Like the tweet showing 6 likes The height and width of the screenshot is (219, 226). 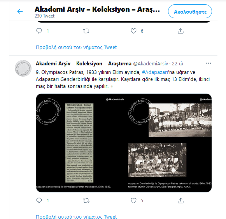(x=133, y=31)
